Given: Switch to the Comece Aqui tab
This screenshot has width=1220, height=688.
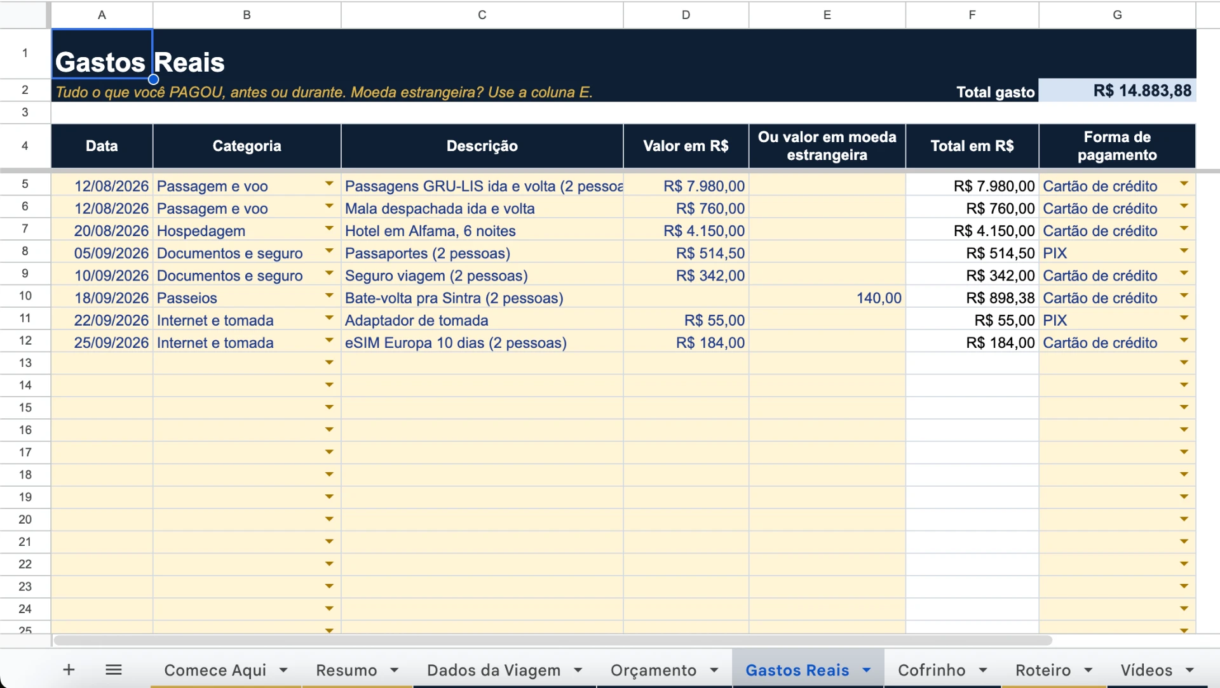Looking at the screenshot, I should point(215,670).
